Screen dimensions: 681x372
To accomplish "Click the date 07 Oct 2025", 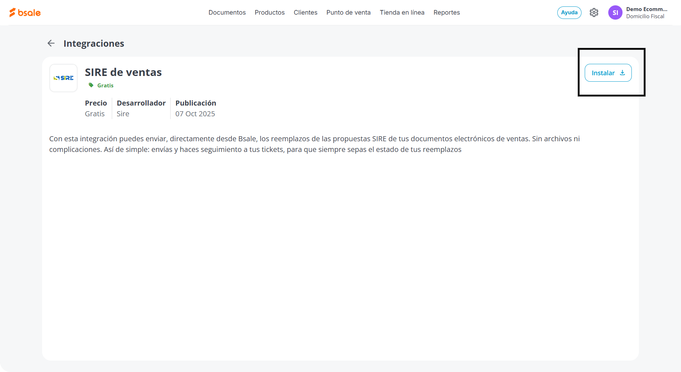I will point(195,114).
